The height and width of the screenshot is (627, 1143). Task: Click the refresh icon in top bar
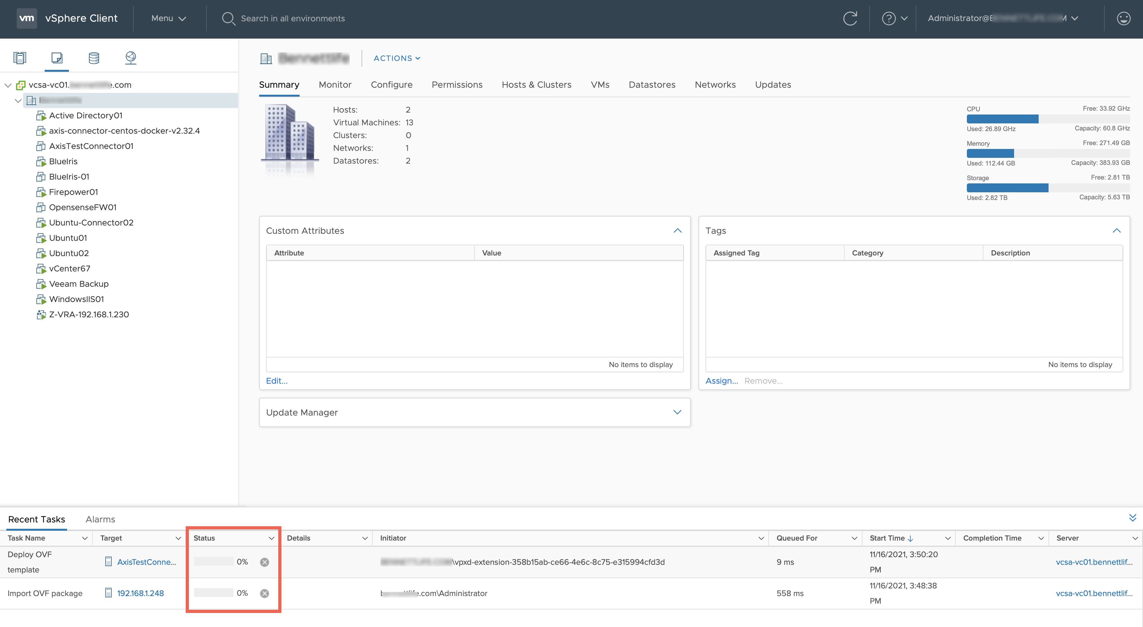coord(850,18)
